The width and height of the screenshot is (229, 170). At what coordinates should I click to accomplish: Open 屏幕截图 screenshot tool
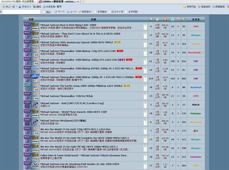point(218,7)
